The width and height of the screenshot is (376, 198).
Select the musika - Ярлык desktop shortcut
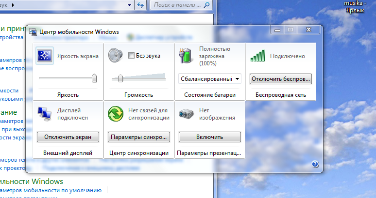355,7
